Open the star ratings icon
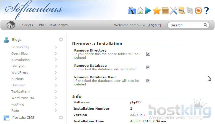The height and width of the screenshot is (124, 215). click(157, 11)
